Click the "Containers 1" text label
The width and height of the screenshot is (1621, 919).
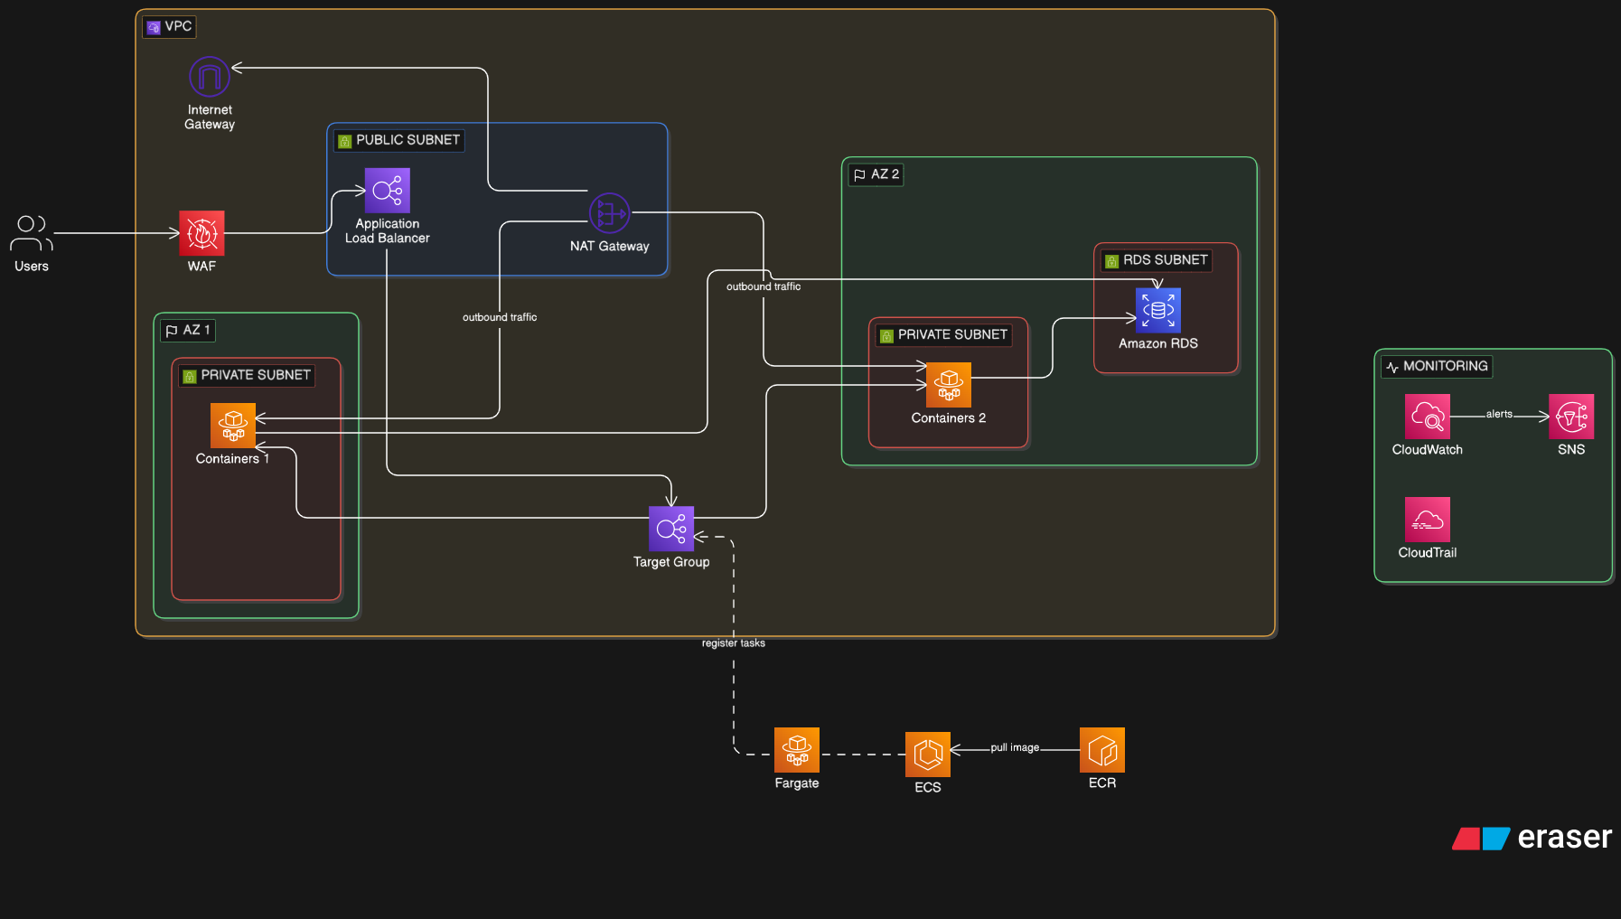point(232,459)
